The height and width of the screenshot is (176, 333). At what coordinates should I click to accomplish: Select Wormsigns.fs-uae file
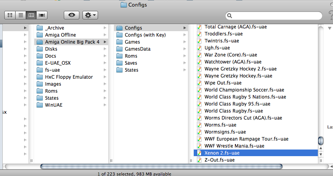pyautogui.click(x=256, y=132)
